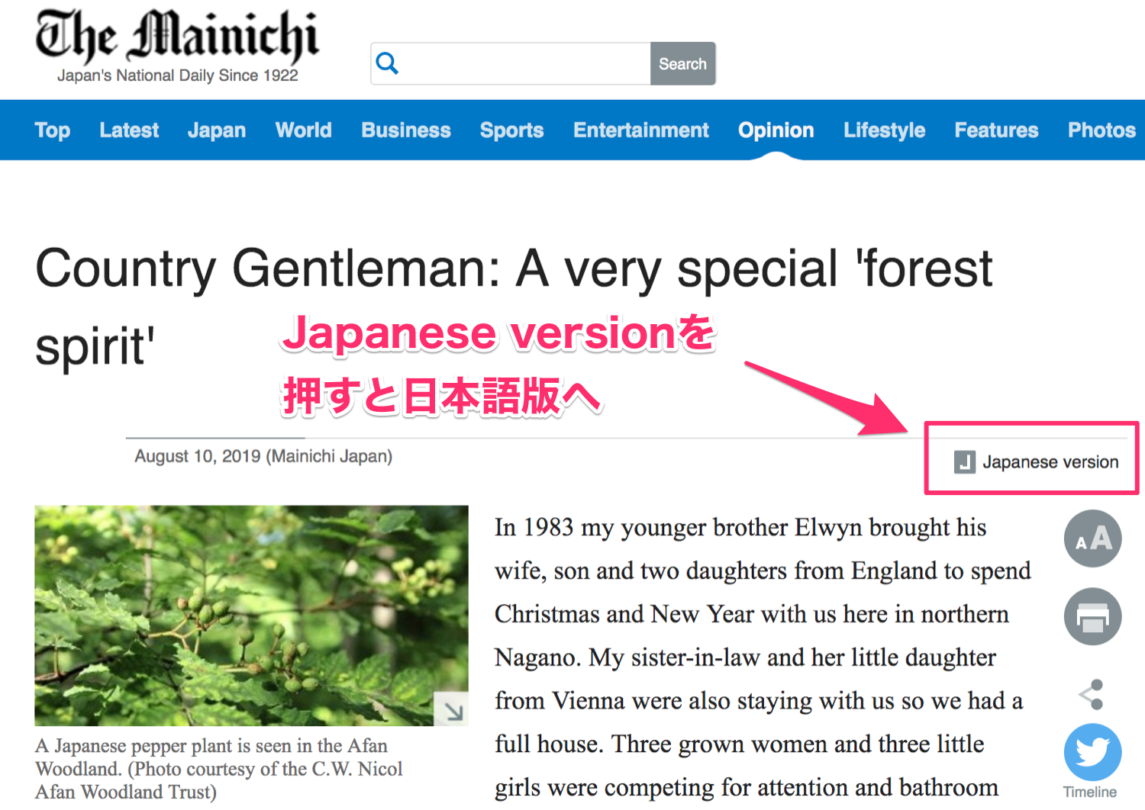Open the World section
This screenshot has width=1145, height=810.
(303, 130)
